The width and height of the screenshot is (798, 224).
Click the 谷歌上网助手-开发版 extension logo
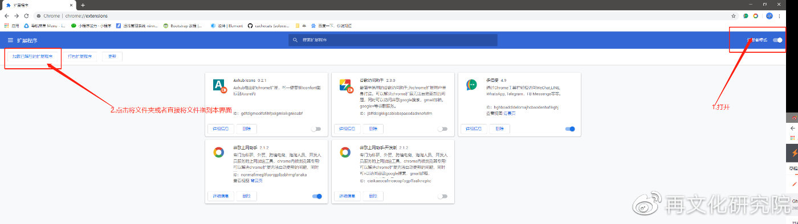345,152
